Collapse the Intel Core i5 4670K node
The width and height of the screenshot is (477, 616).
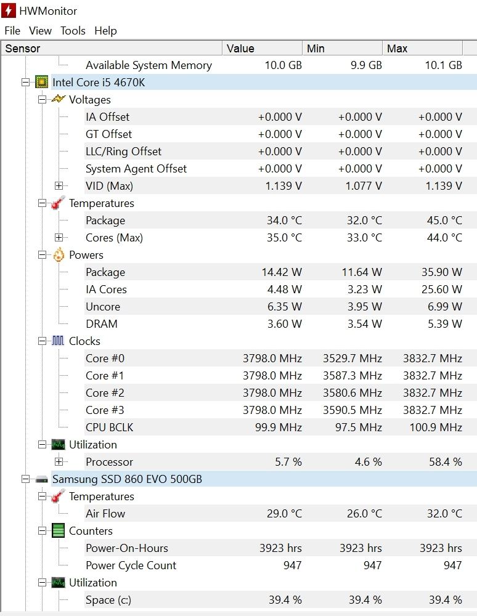[x=25, y=83]
